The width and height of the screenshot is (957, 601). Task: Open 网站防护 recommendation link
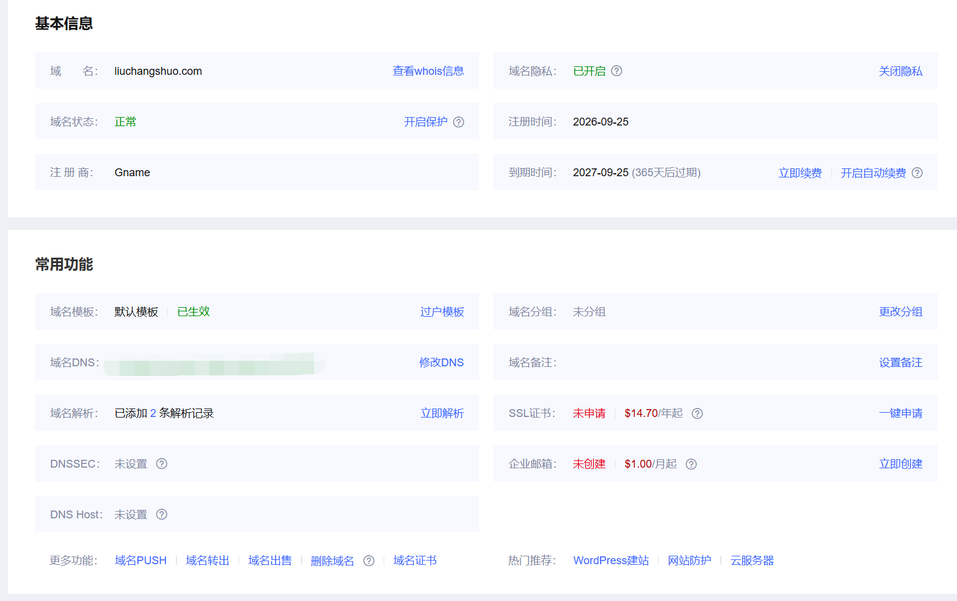pyautogui.click(x=689, y=560)
